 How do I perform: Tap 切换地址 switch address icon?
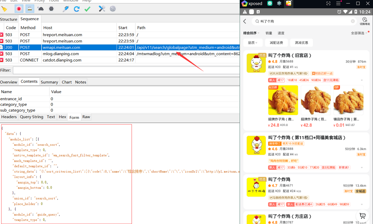[365, 21]
